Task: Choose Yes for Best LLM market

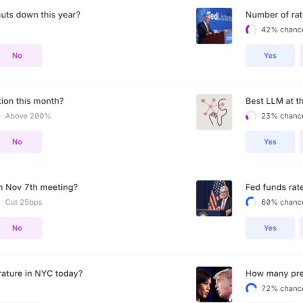Action: click(270, 141)
